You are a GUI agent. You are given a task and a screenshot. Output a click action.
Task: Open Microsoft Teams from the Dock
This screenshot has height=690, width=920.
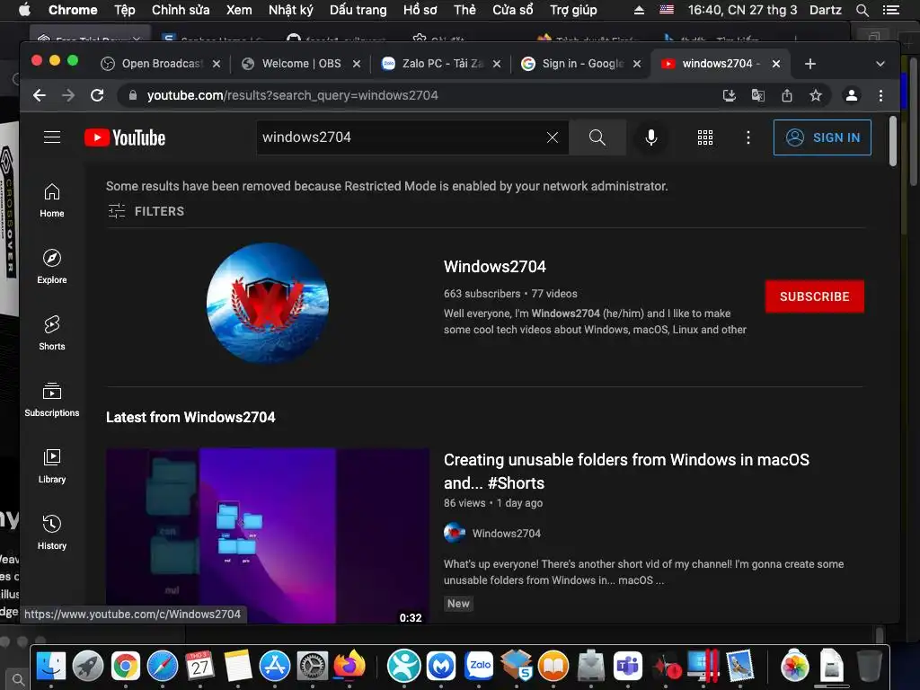tap(628, 666)
